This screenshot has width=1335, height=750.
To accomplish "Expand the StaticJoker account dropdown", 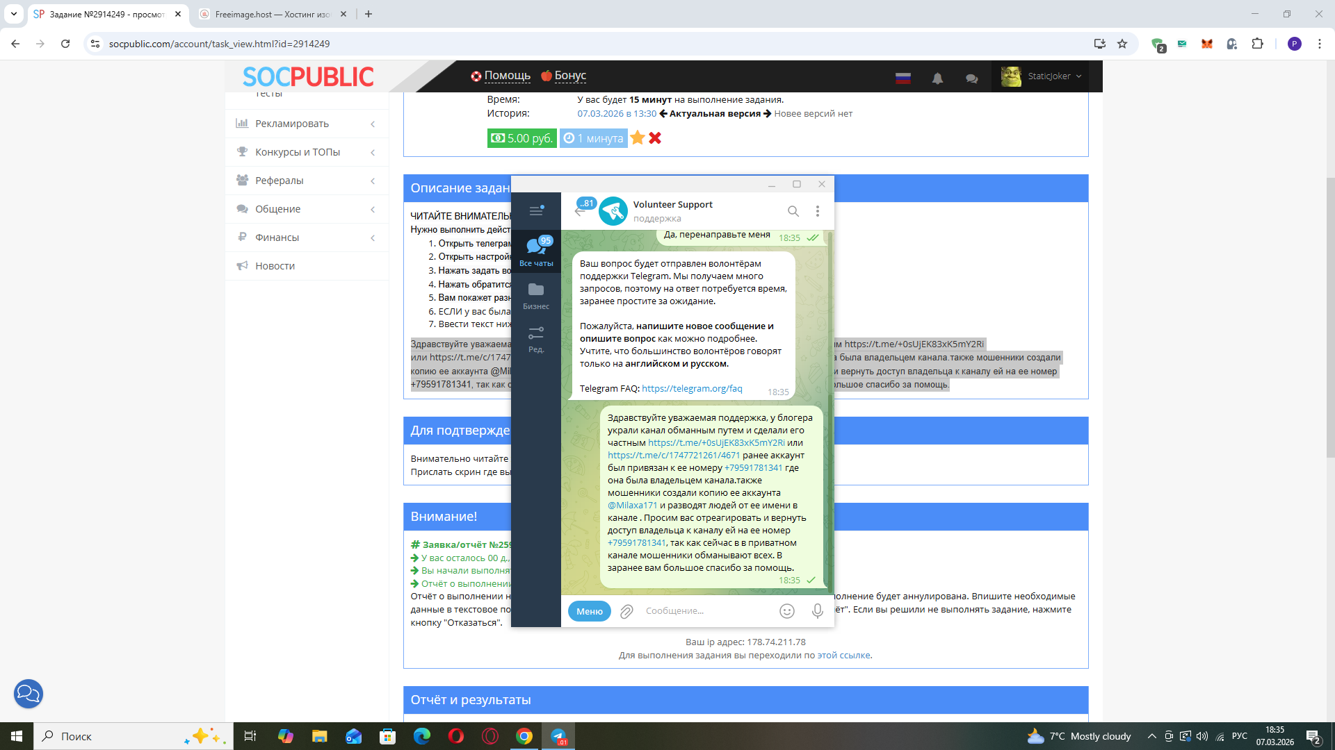I will pyautogui.click(x=1042, y=76).
